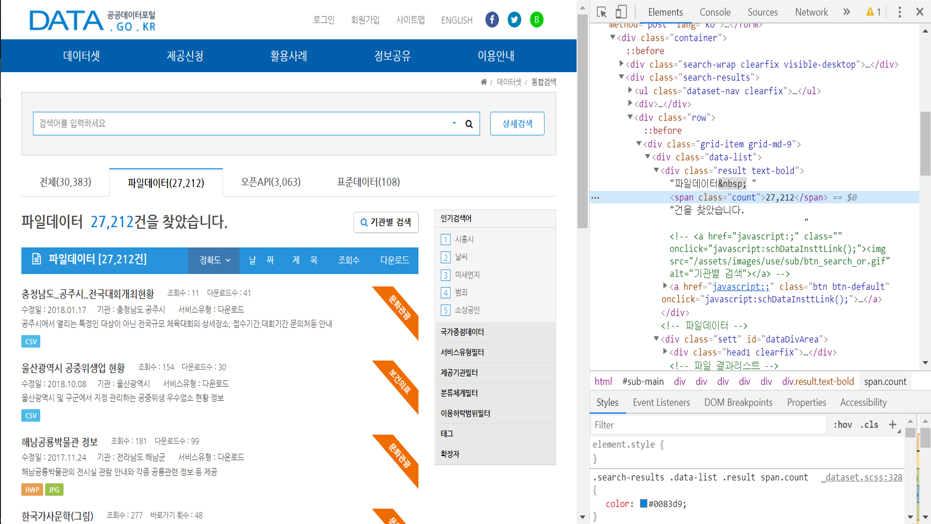
Task: Collapse the data-list div node
Action: pyautogui.click(x=647, y=157)
